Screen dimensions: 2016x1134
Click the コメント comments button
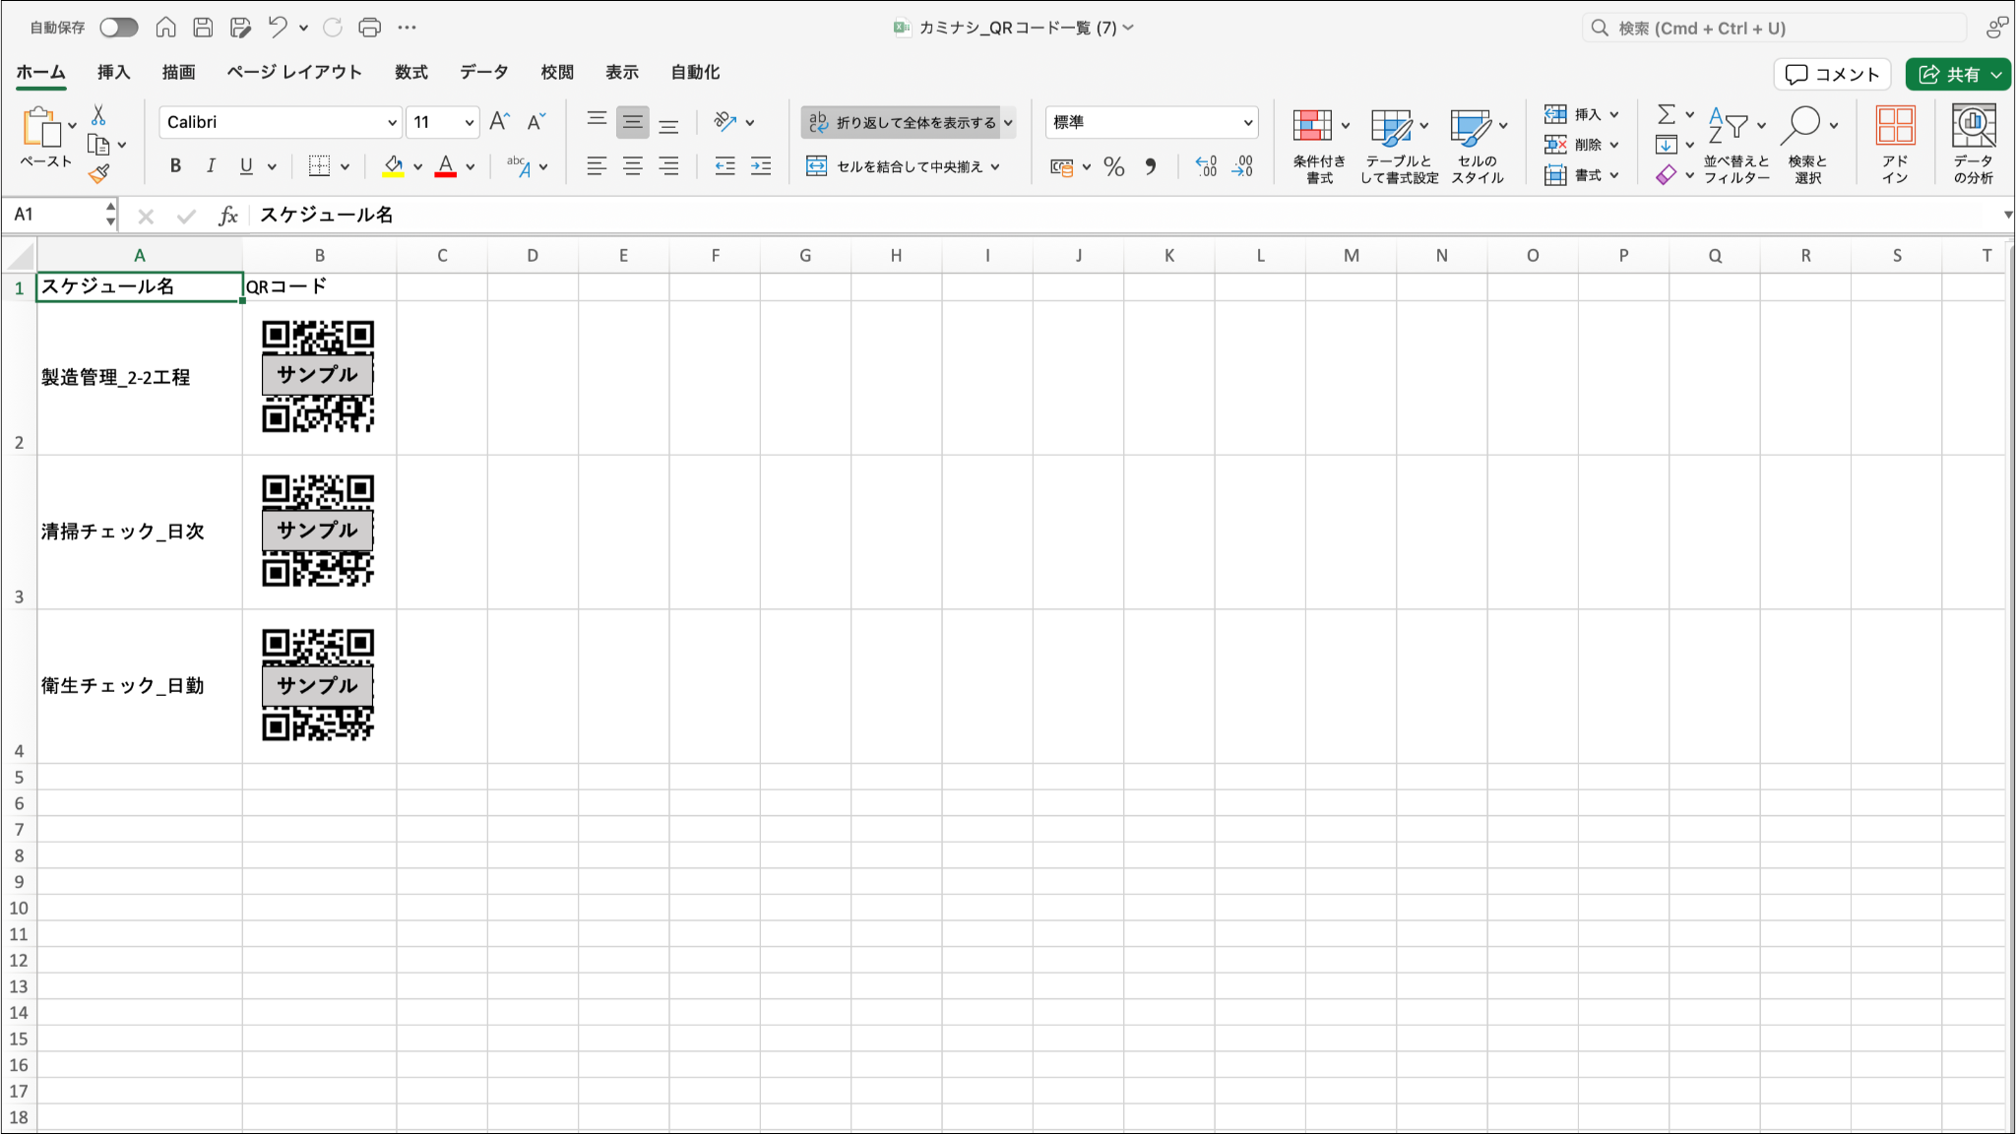(1832, 74)
